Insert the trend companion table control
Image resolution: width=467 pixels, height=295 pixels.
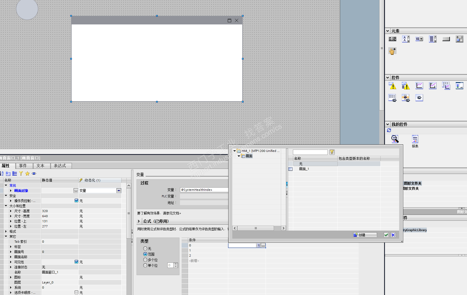pyautogui.click(x=446, y=86)
